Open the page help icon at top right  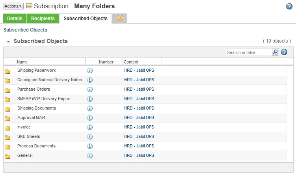(x=289, y=6)
